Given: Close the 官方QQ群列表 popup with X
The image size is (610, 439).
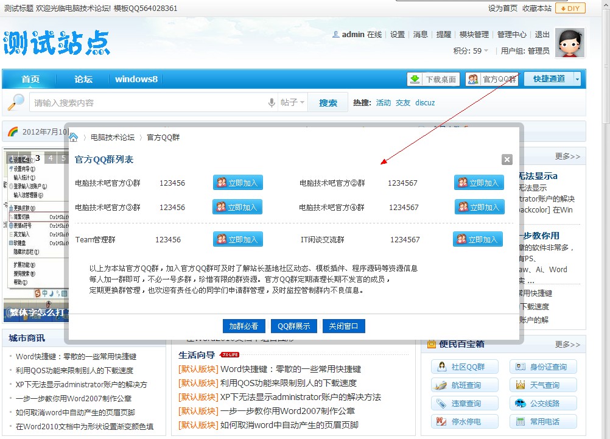Looking at the screenshot, I should coord(507,160).
